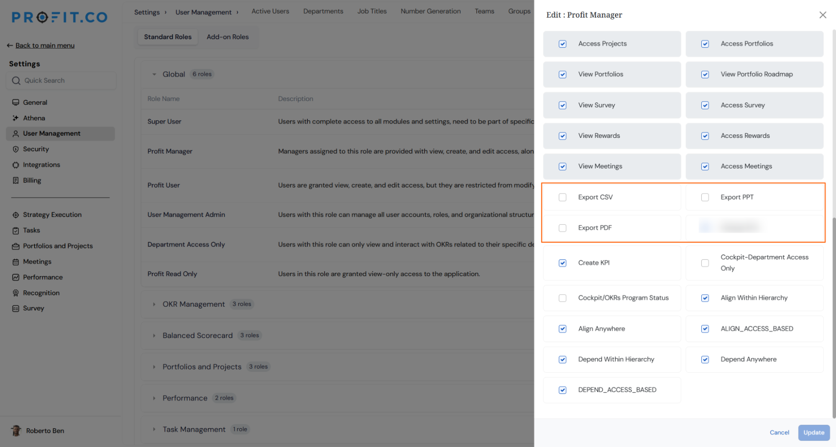Click the Meetings calendar icon
836x447 pixels.
click(x=15, y=262)
